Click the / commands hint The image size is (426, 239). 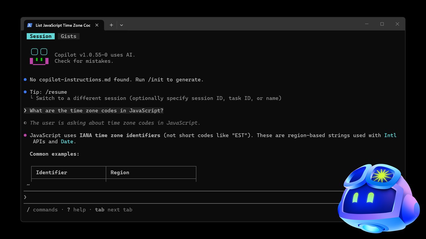click(42, 210)
